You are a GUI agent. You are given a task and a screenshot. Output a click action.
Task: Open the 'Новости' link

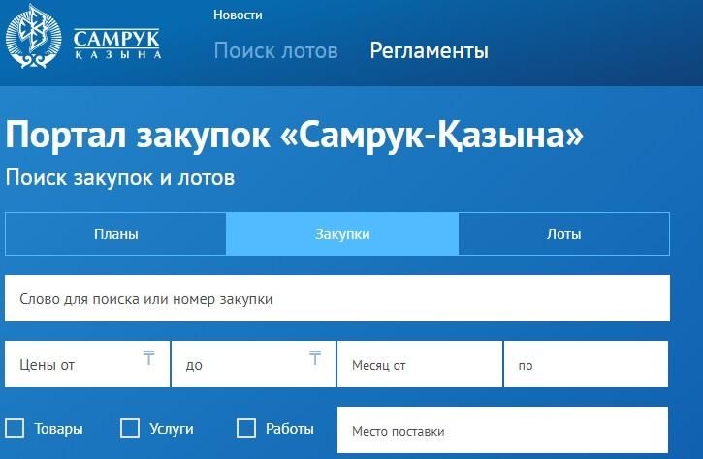pyautogui.click(x=238, y=15)
